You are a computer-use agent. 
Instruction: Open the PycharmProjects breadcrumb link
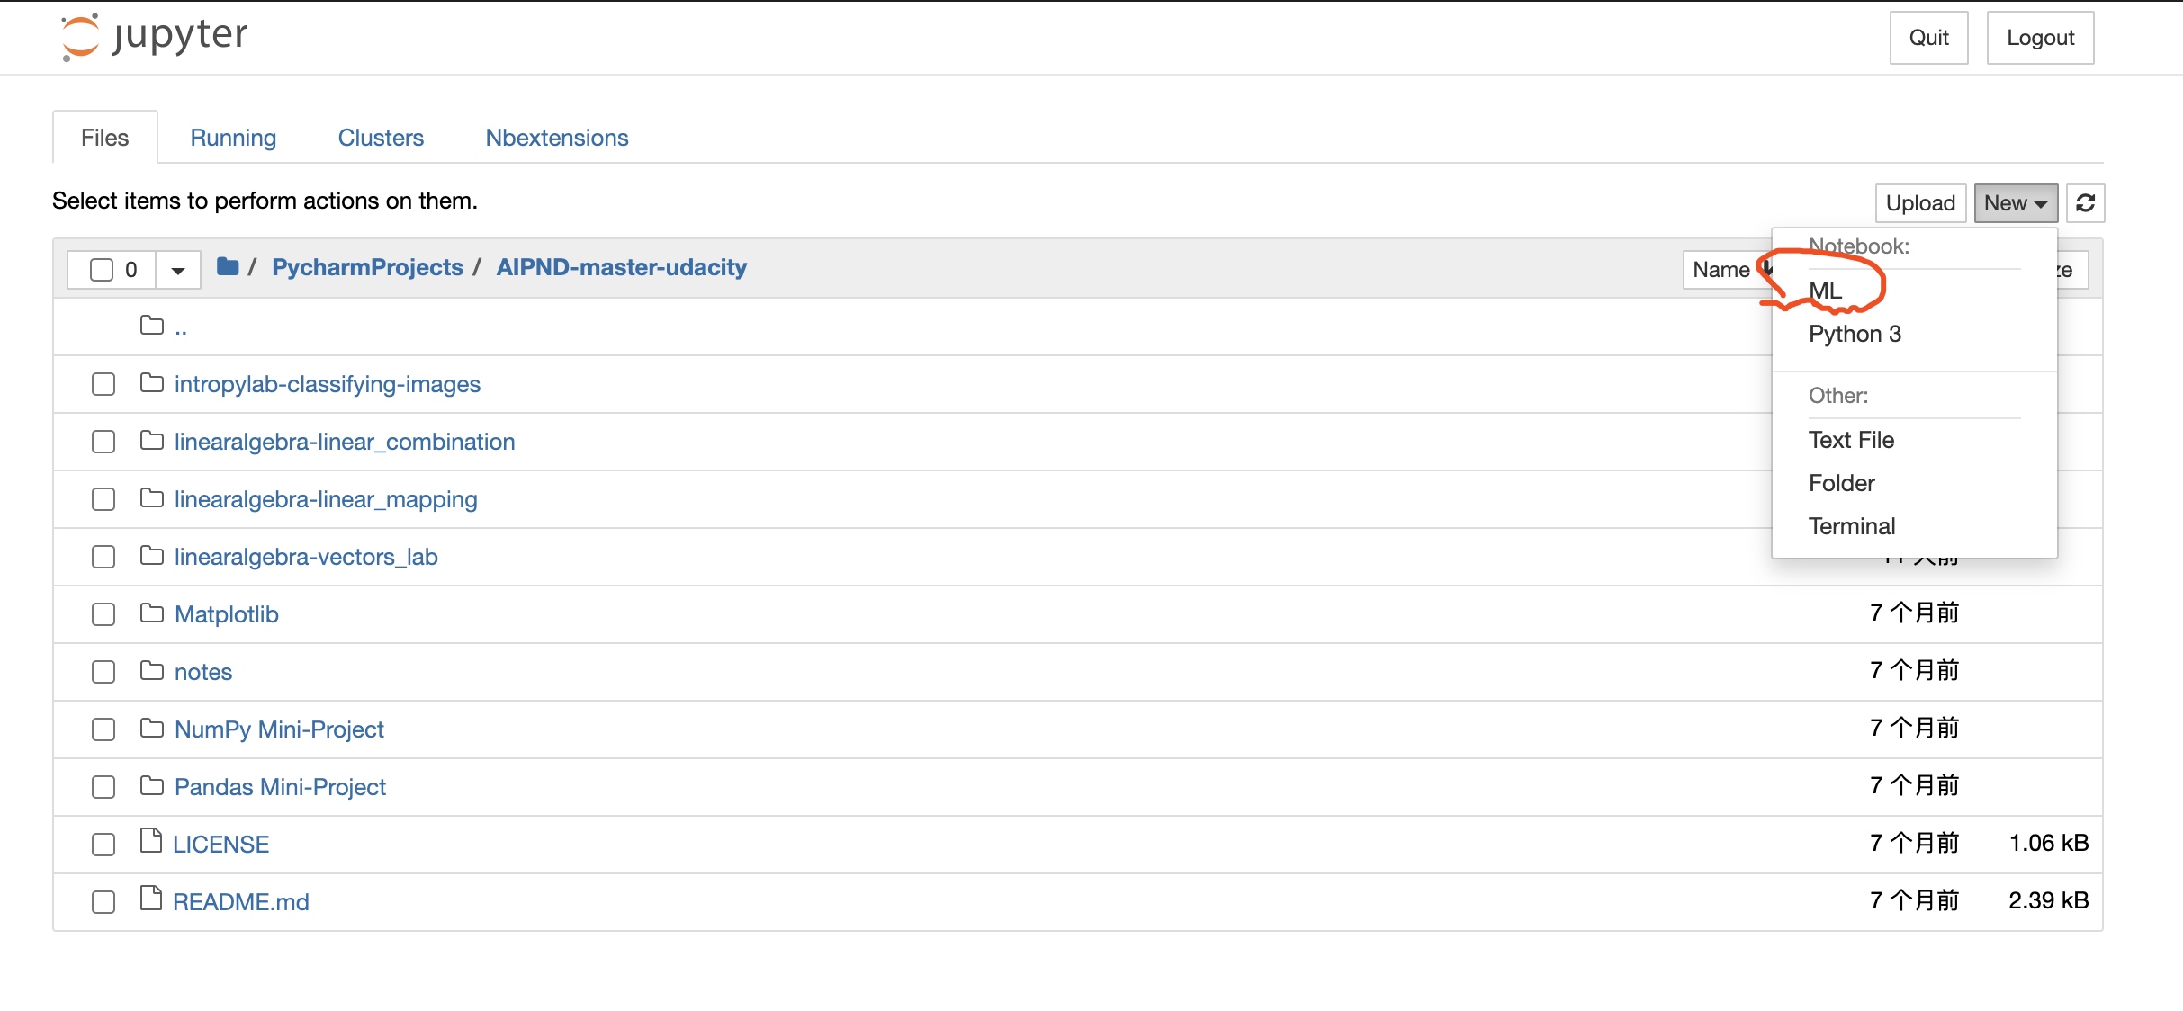point(367,267)
